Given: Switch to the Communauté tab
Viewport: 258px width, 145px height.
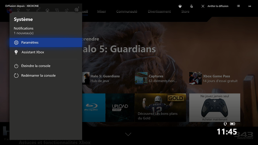Looking at the screenshot, I should coord(127,11).
